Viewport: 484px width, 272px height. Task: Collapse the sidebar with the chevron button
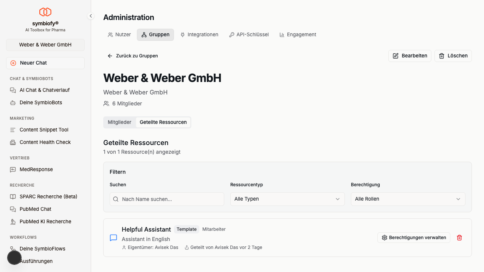tap(91, 16)
